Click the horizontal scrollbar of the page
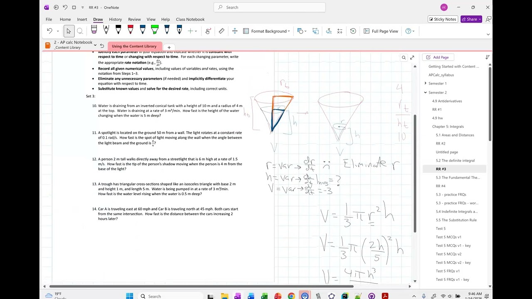Viewport: 532px width, 299px height. pyautogui.click(x=202, y=286)
